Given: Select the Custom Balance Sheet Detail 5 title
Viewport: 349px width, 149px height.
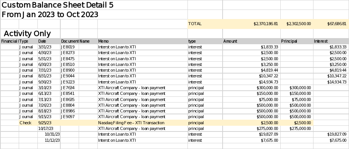Looking at the screenshot, I should pyautogui.click(x=57, y=5).
